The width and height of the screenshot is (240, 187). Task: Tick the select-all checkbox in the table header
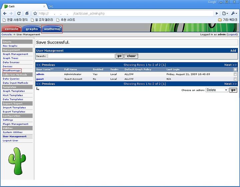pos(235,70)
